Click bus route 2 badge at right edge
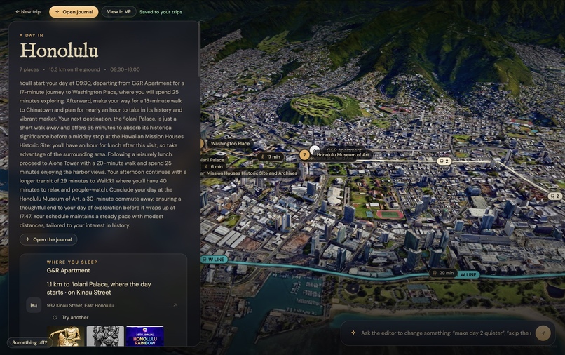 click(555, 196)
